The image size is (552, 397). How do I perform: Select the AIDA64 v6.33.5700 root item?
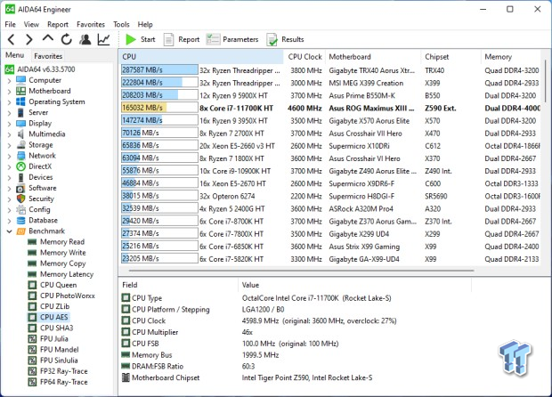click(40, 69)
